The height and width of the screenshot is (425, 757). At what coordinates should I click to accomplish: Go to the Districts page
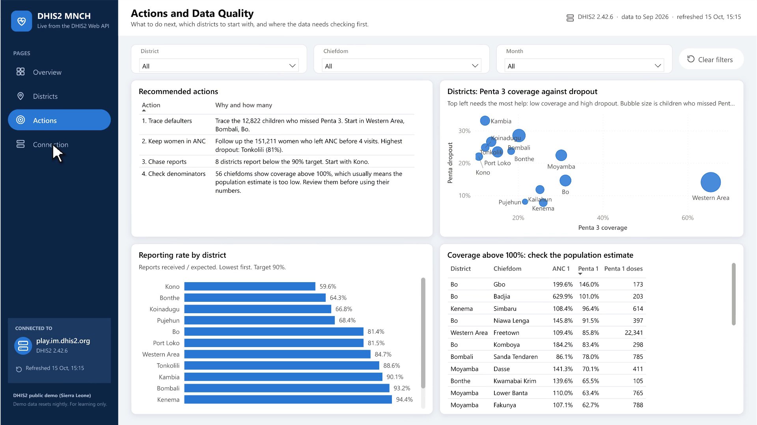(59, 96)
